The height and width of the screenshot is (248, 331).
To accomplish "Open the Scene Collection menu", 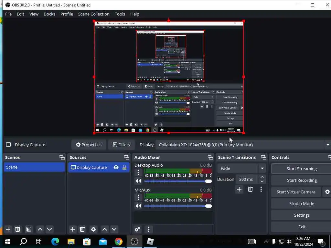I will click(x=94, y=14).
